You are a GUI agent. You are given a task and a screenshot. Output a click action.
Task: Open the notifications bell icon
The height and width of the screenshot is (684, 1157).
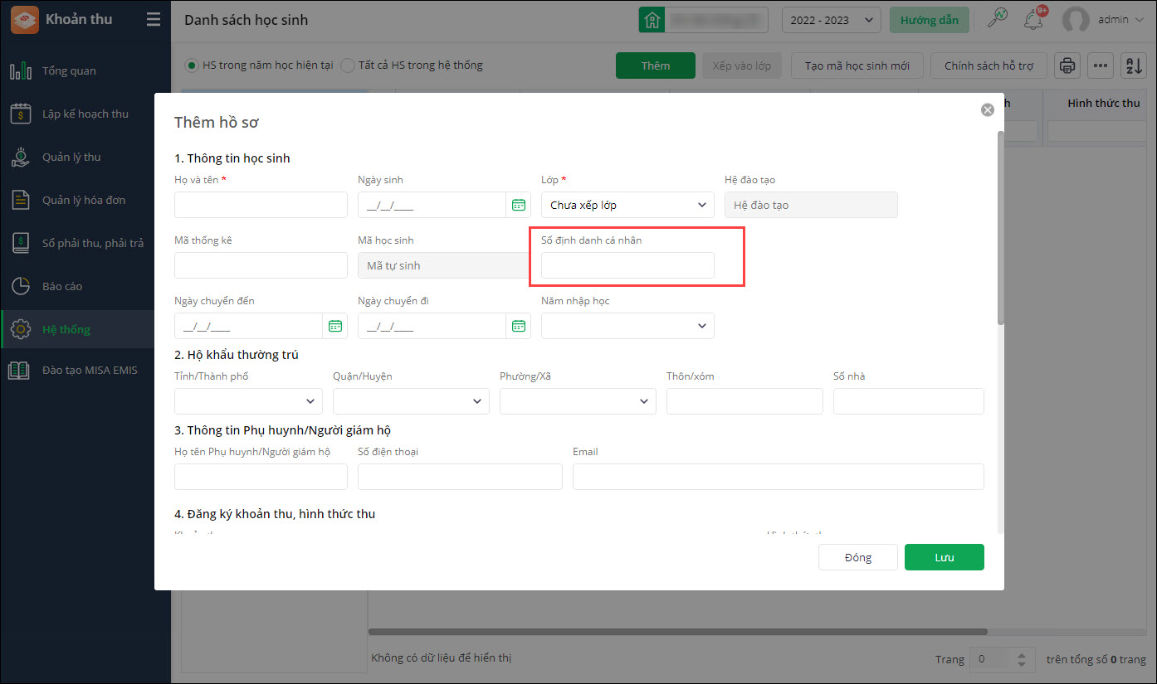pyautogui.click(x=1033, y=20)
